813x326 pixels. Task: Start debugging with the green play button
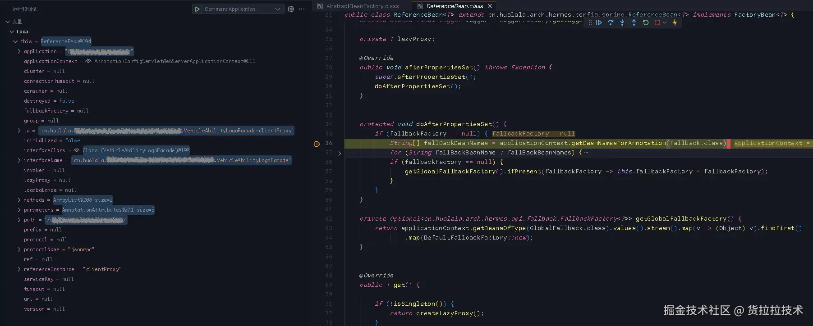click(x=197, y=9)
